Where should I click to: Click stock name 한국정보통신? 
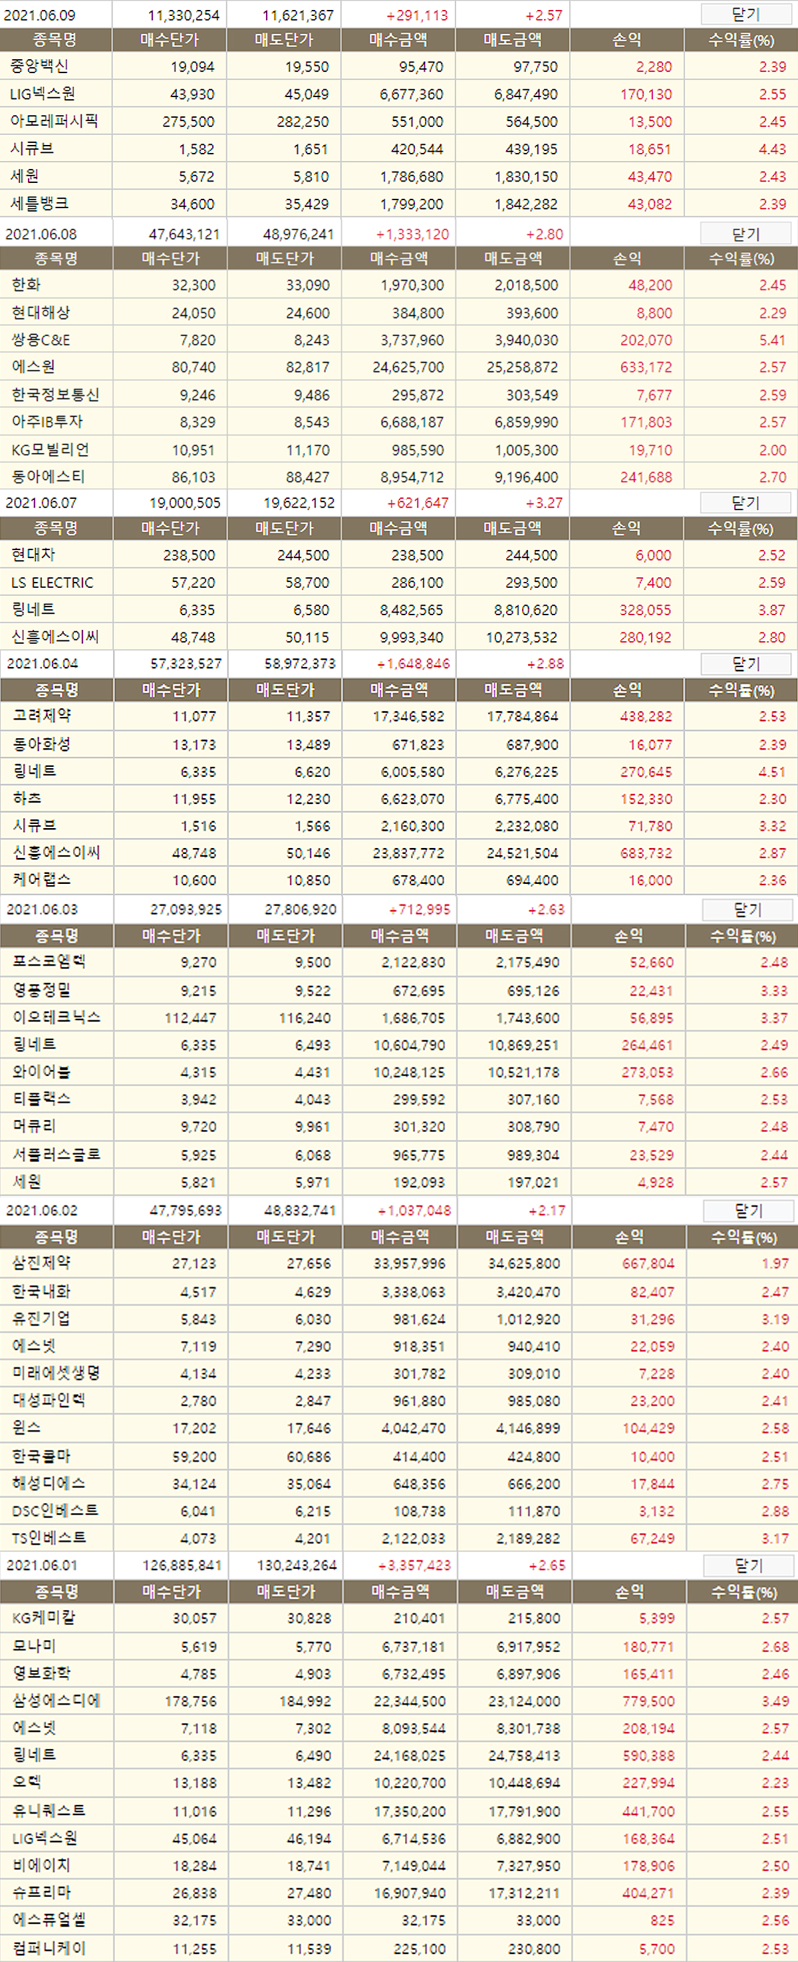click(x=56, y=394)
